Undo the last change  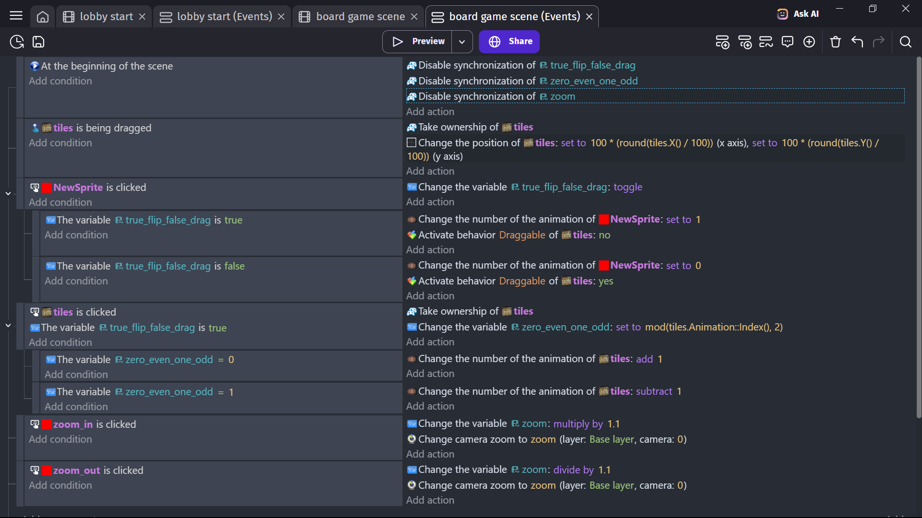click(x=857, y=42)
